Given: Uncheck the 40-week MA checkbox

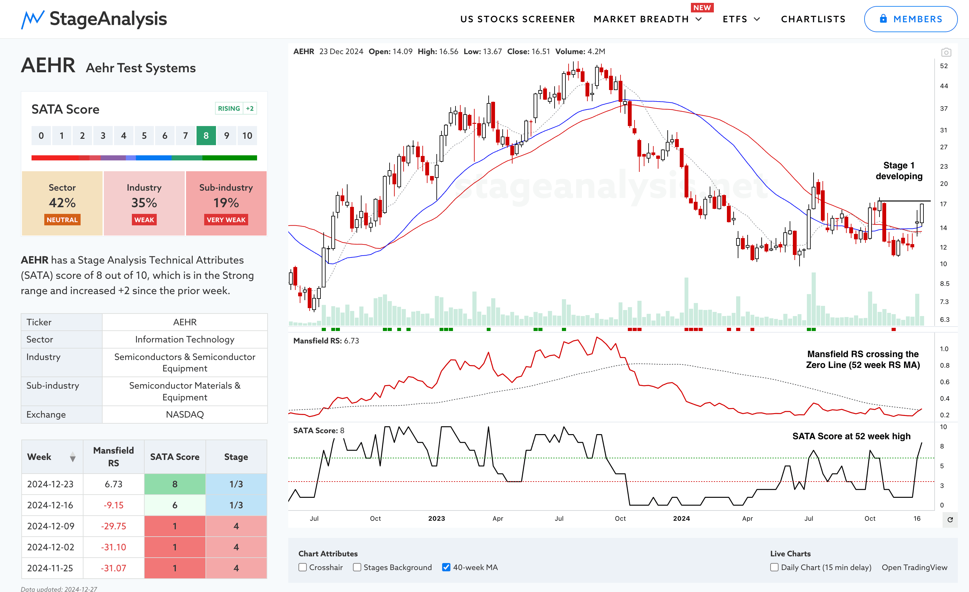Looking at the screenshot, I should [446, 567].
